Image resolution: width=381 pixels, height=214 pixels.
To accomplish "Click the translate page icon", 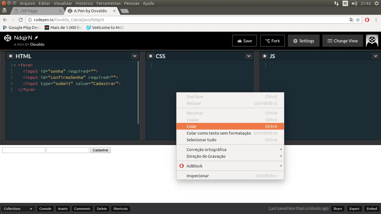I will pos(352,20).
